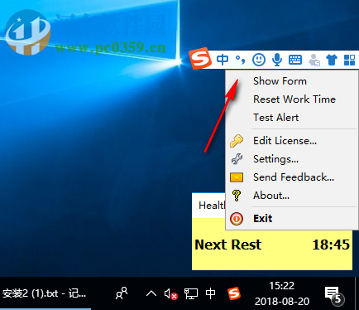Click the Health window title text
This screenshot has height=310, width=359.
[x=212, y=206]
